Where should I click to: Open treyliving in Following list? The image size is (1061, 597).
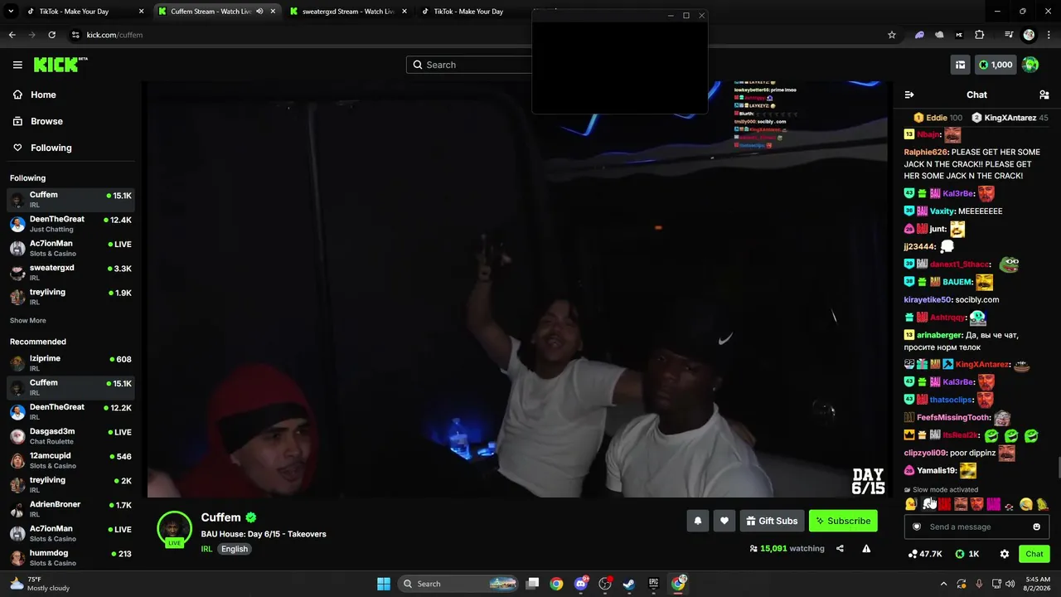70,297
